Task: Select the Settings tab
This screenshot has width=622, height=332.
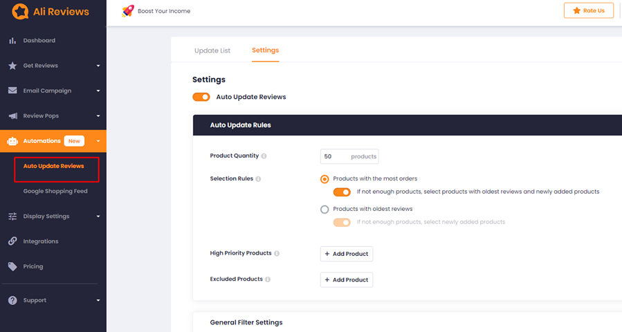Action: (266, 50)
